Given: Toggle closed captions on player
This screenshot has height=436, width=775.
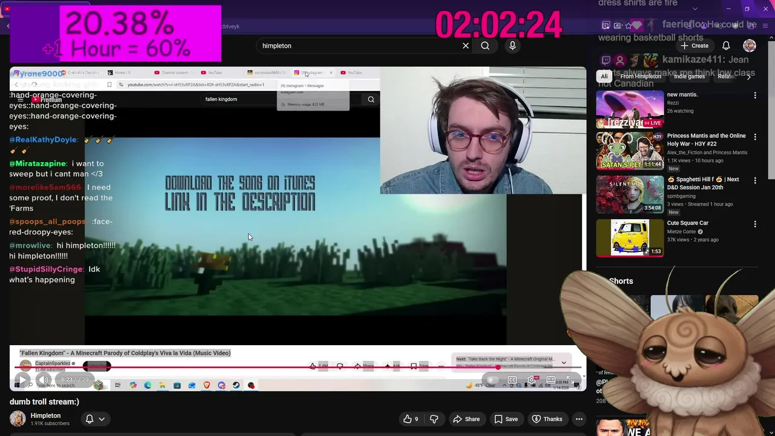Looking at the screenshot, I should pos(512,380).
